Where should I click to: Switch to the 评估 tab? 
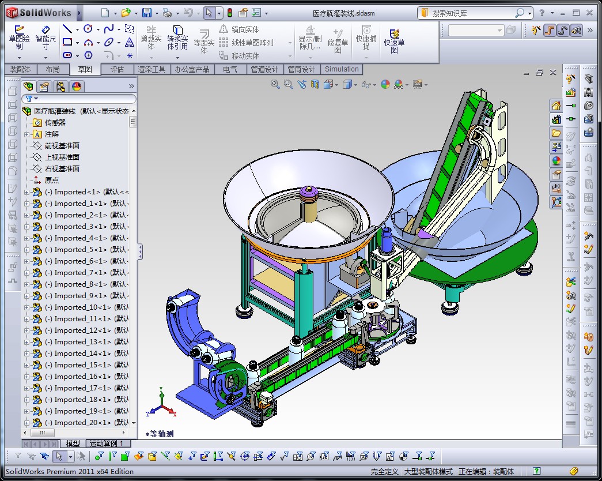point(117,69)
